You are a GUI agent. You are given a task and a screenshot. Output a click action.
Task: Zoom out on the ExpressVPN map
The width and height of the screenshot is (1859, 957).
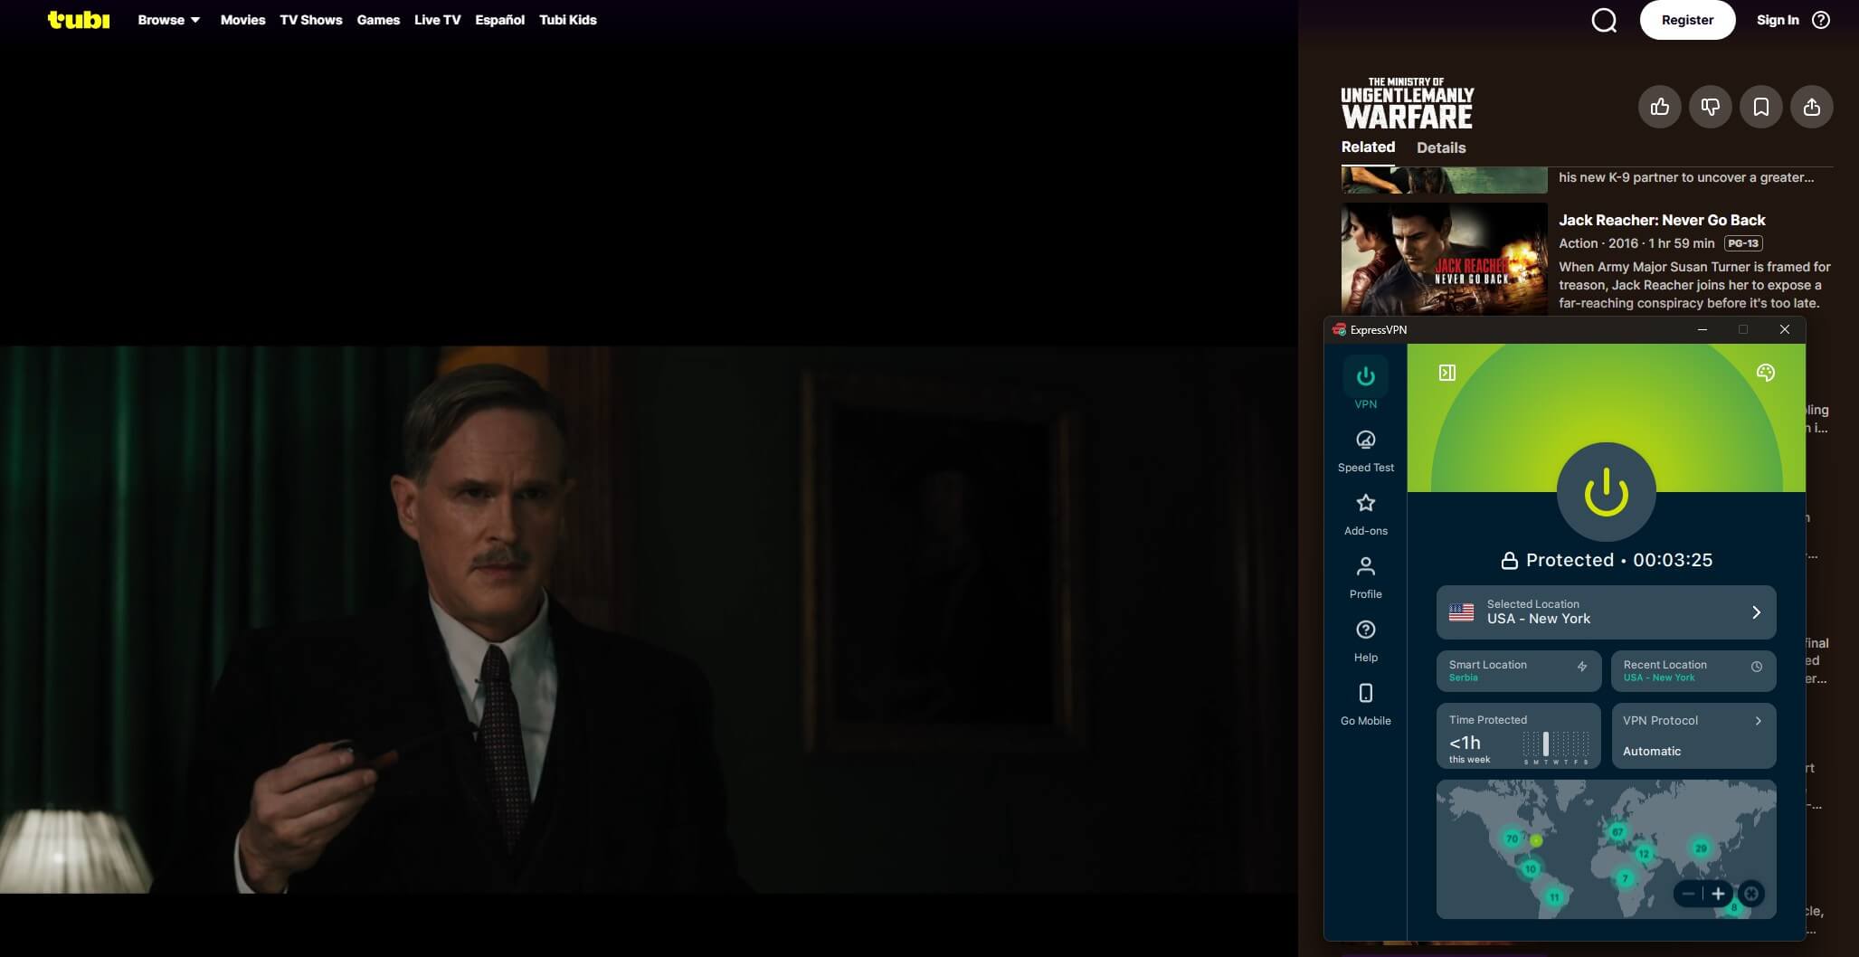pos(1688,894)
